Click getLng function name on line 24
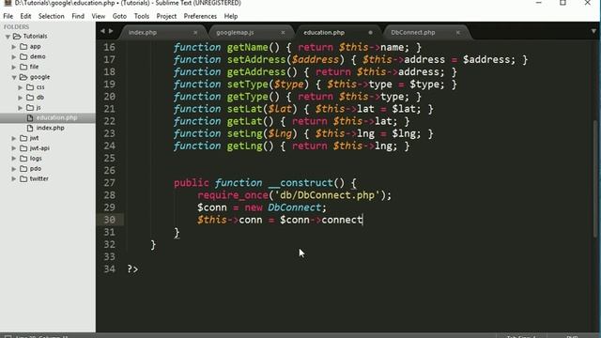 tap(244, 146)
